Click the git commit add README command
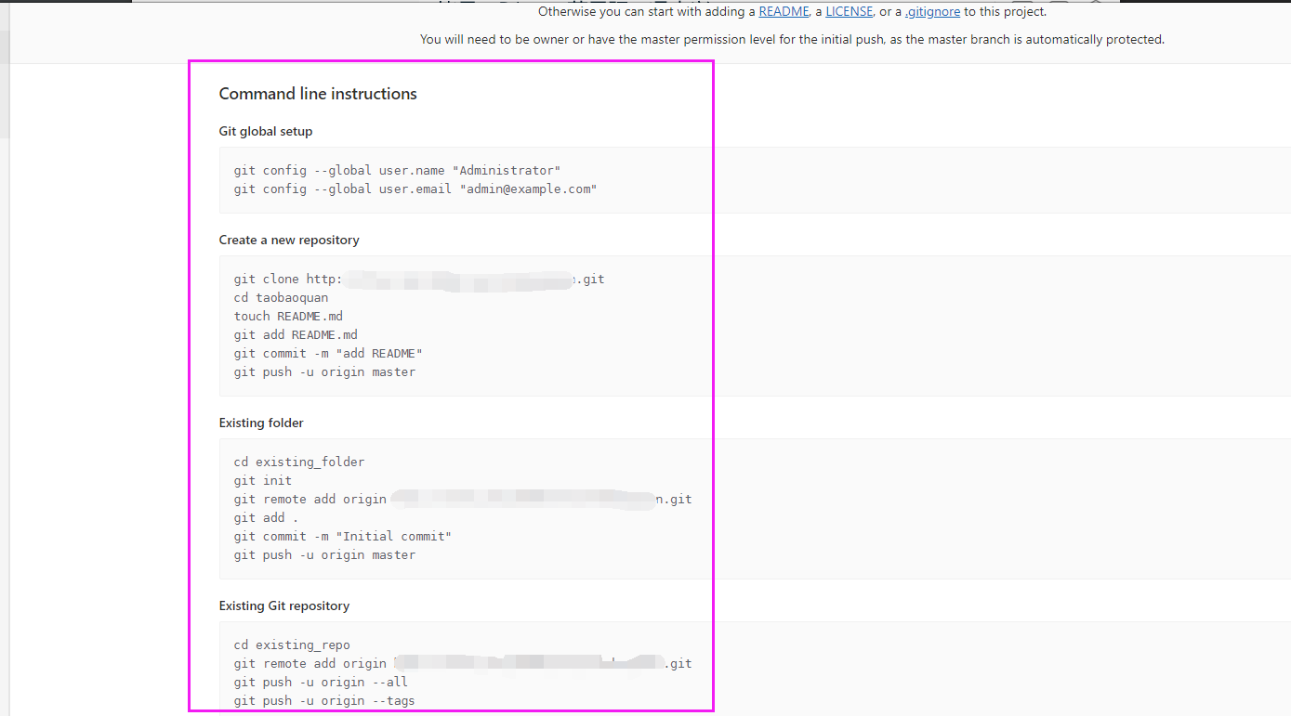 tap(328, 353)
